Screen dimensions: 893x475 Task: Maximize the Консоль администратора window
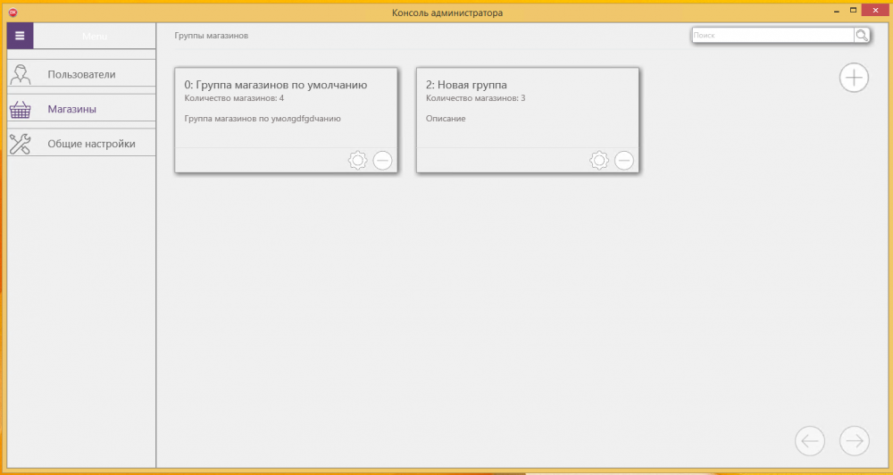pyautogui.click(x=853, y=10)
